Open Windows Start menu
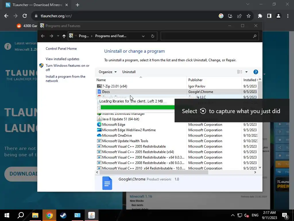 tap(7, 215)
